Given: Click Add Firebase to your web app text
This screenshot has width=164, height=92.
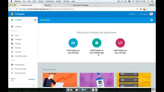Looking at the screenshot, I should coord(120,52).
